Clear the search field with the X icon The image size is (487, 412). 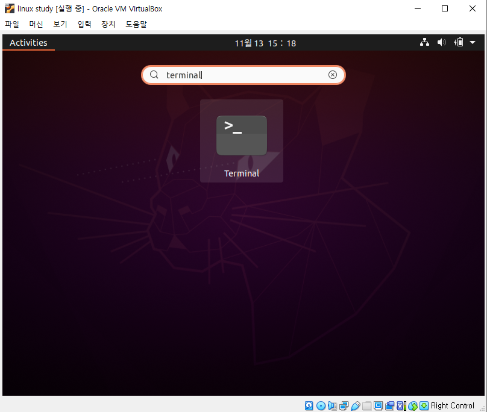[332, 75]
